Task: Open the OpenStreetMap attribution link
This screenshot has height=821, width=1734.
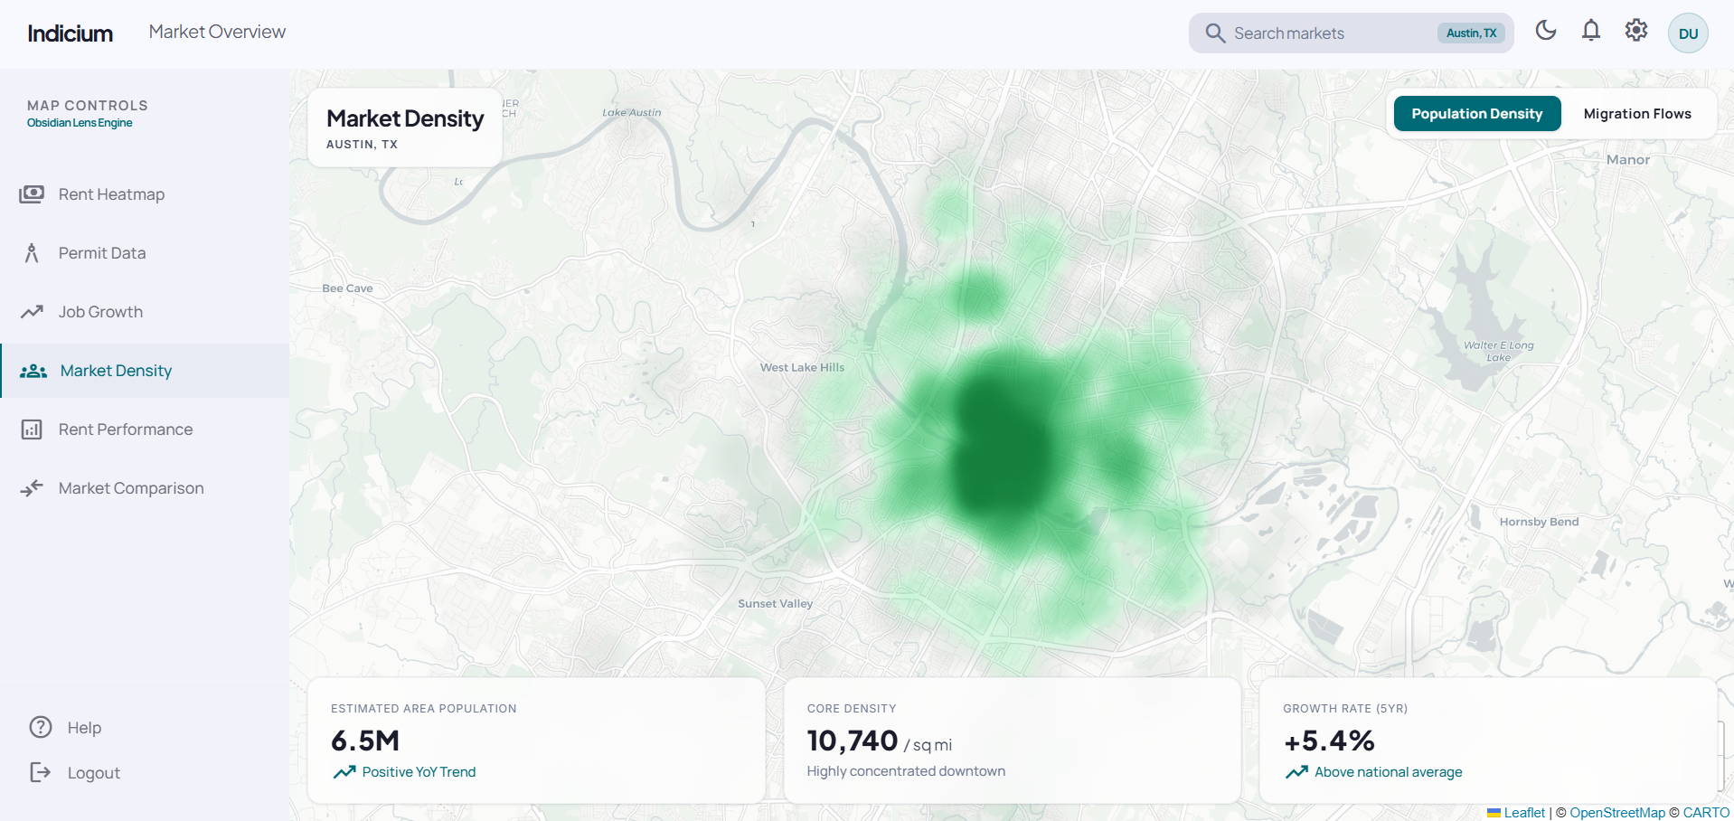Action: point(1616,813)
